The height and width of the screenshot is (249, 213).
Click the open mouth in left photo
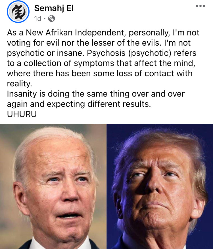click(69, 216)
